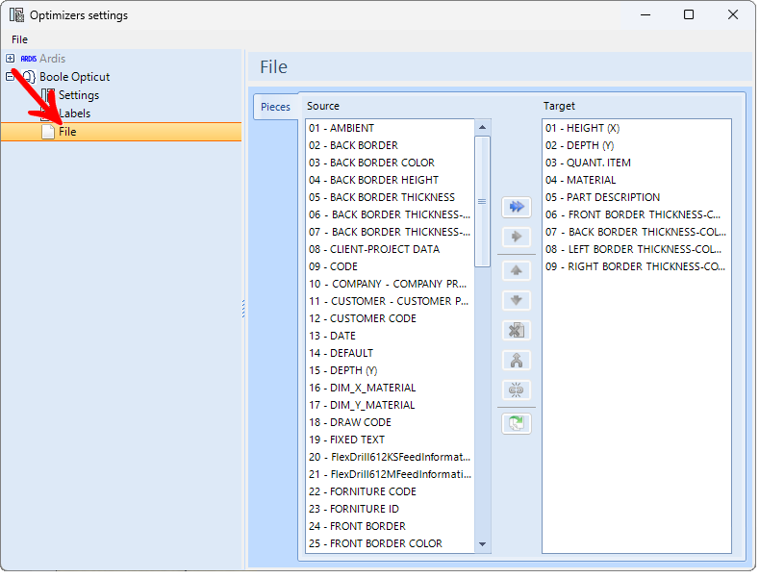
Task: Select '13 - DATE' in Source list
Action: point(391,336)
